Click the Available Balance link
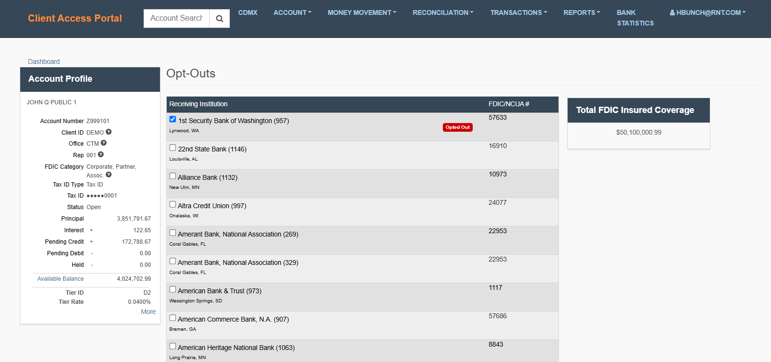This screenshot has height=362, width=771. [x=60, y=279]
